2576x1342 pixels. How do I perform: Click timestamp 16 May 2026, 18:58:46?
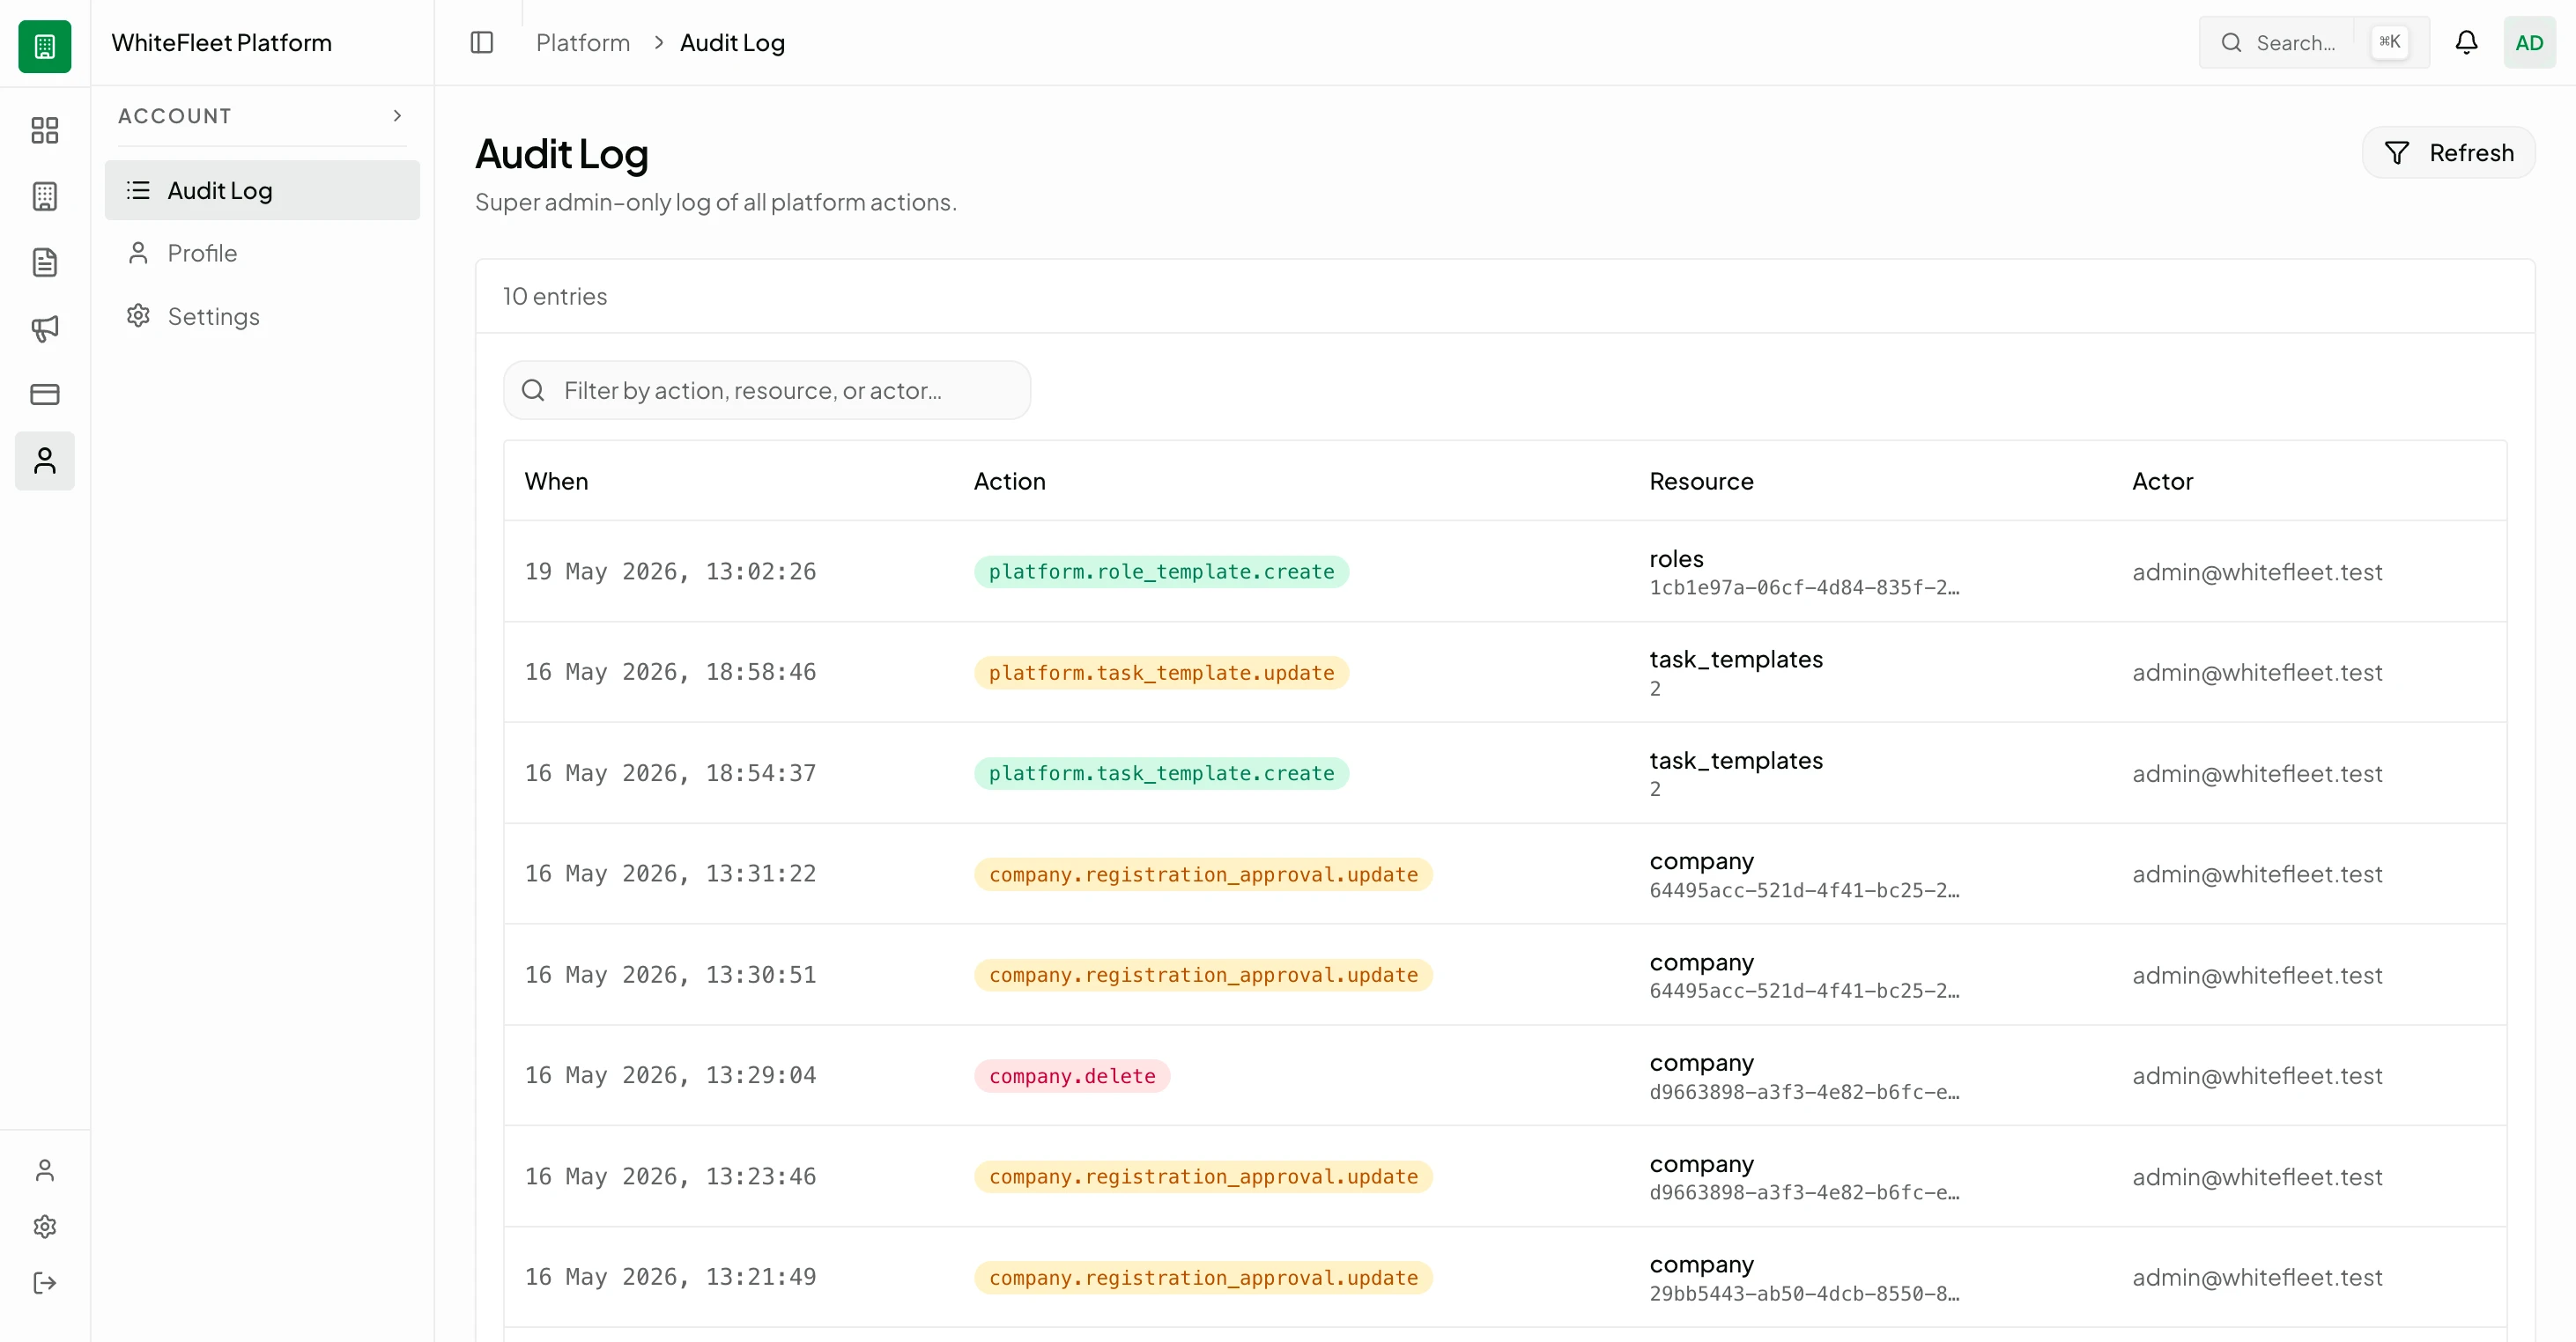tap(670, 672)
